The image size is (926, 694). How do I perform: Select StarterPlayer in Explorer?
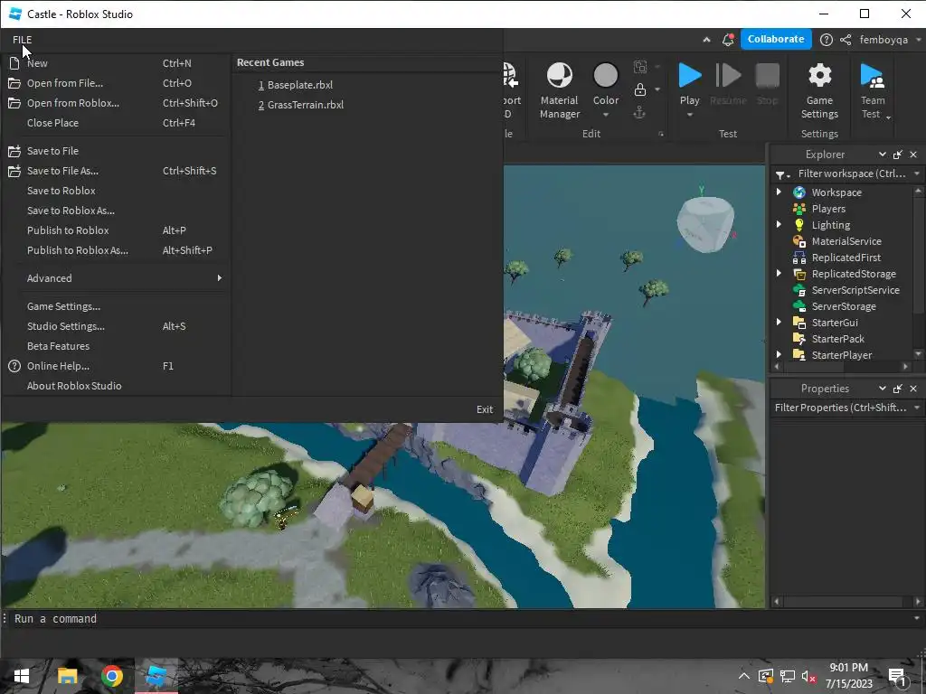(x=842, y=354)
